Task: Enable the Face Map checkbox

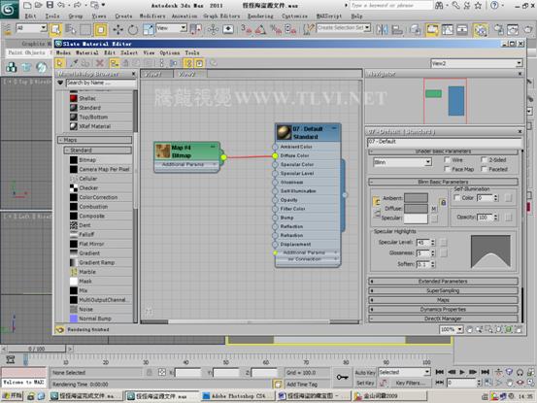Action: tap(447, 169)
